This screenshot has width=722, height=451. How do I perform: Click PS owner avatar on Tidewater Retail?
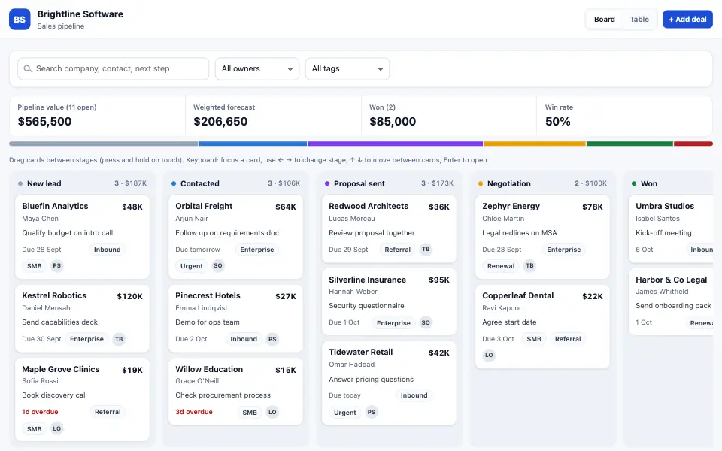pyautogui.click(x=371, y=412)
